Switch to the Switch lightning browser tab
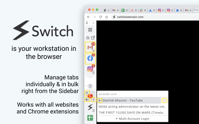Viewport: 199px width, 124px height. (106, 10)
